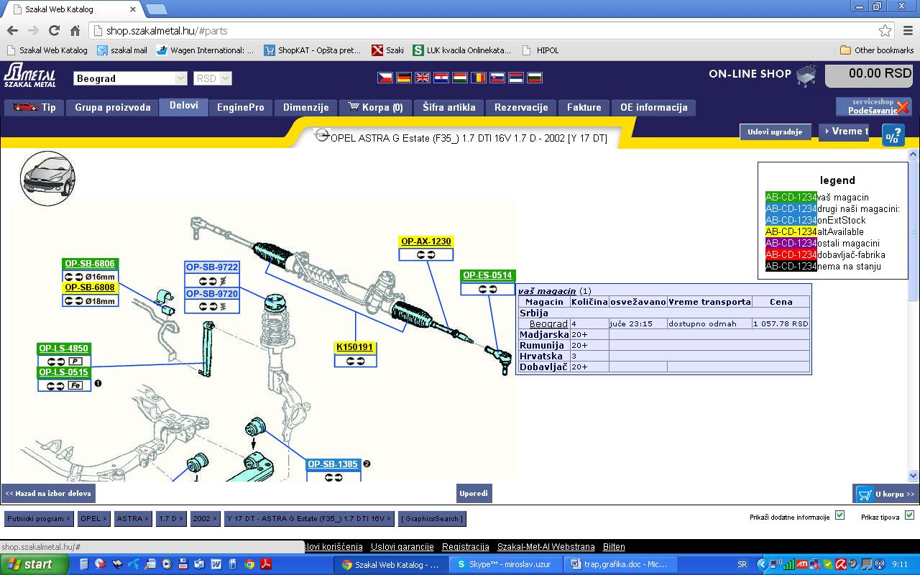Image resolution: width=920 pixels, height=575 pixels.
Task: Launch Word from quick launch bar
Action: 216,564
